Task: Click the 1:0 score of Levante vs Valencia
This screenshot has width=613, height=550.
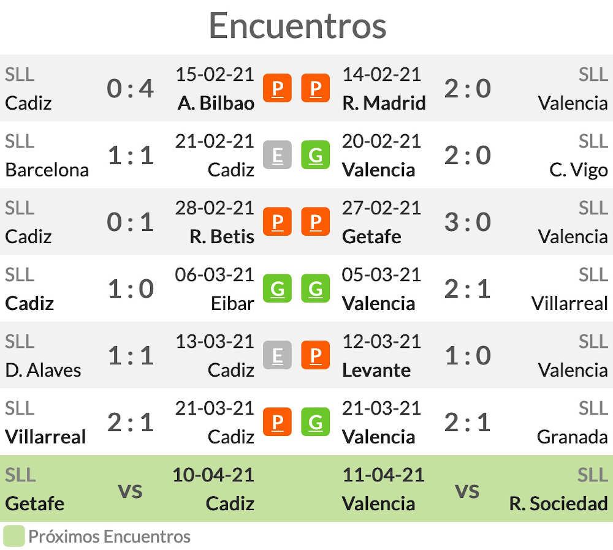Action: click(x=468, y=355)
